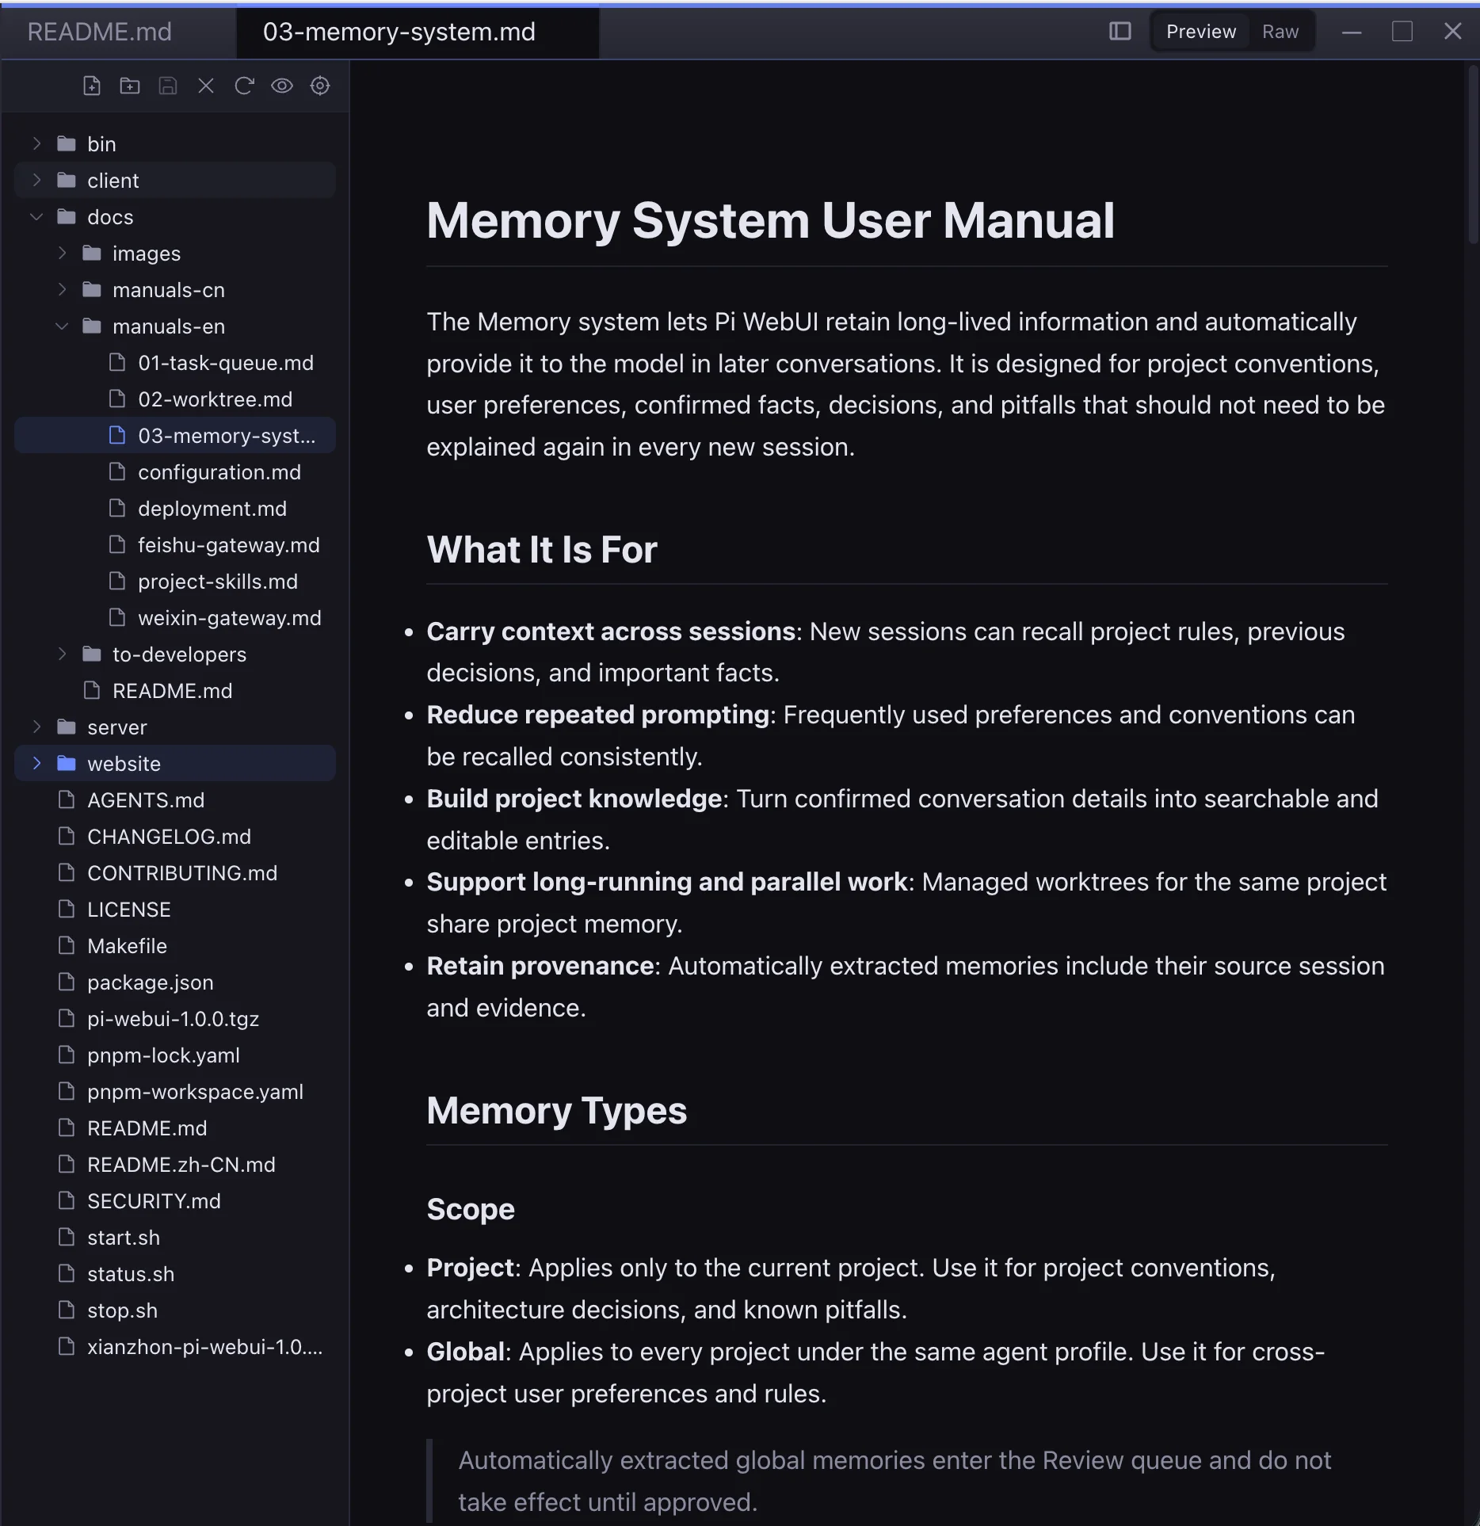Click the file icon beside AGENTS.md

click(x=67, y=799)
